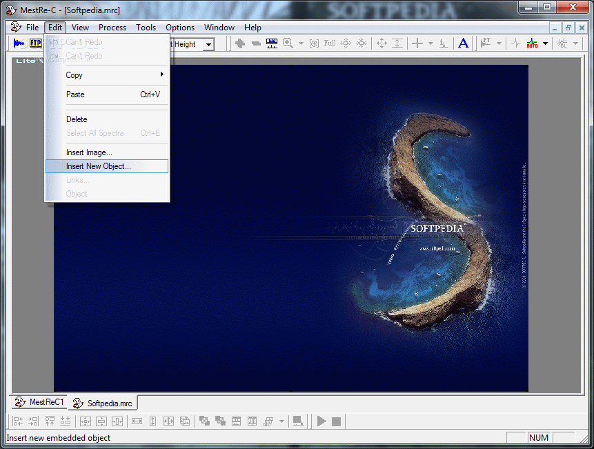Click the AUTO phase correction icon
The image size is (594, 449).
(x=532, y=43)
